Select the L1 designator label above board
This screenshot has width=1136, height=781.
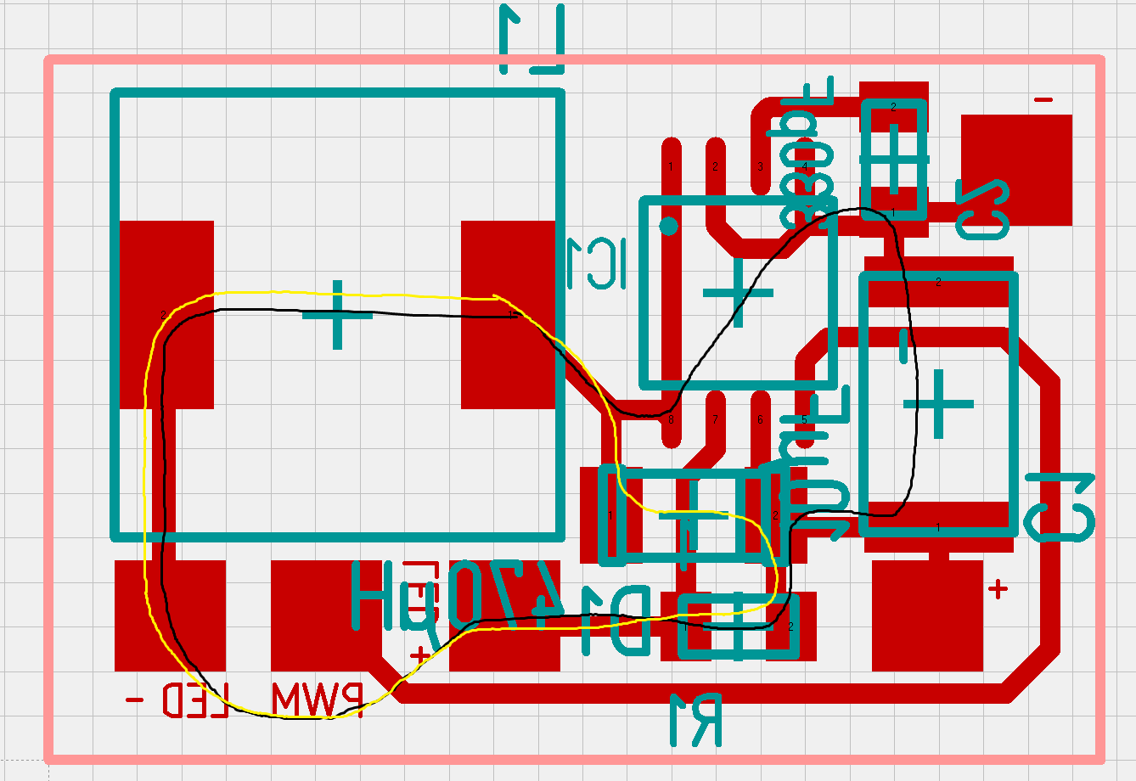531,39
